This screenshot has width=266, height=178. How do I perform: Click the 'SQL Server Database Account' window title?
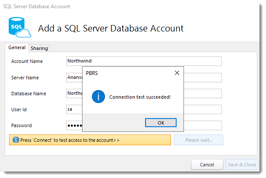[36, 6]
